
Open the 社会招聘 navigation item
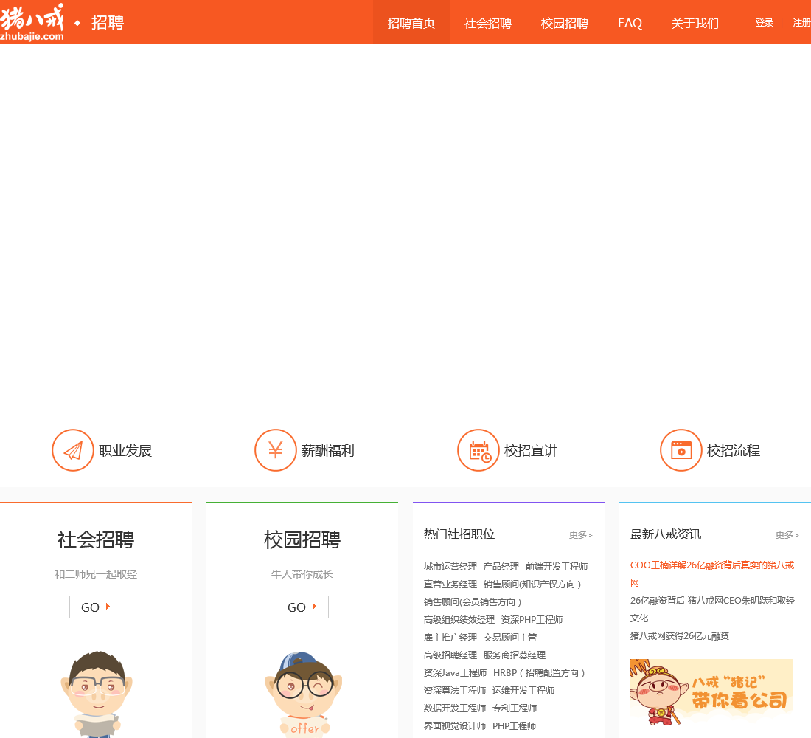point(488,23)
